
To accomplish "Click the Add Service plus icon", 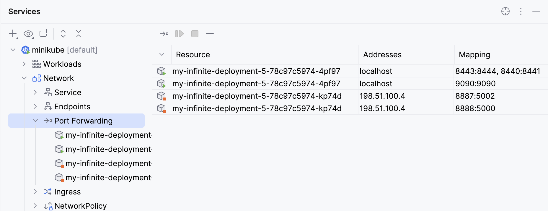I will point(13,34).
